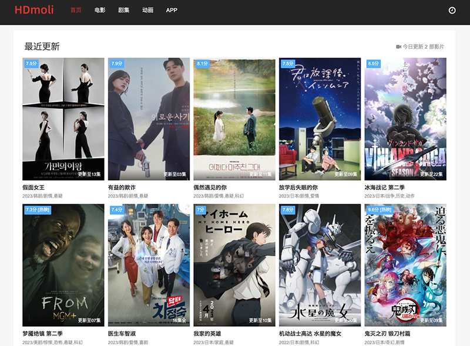Click the 假面女王 title link
This screenshot has width=470, height=346.
tap(33, 187)
